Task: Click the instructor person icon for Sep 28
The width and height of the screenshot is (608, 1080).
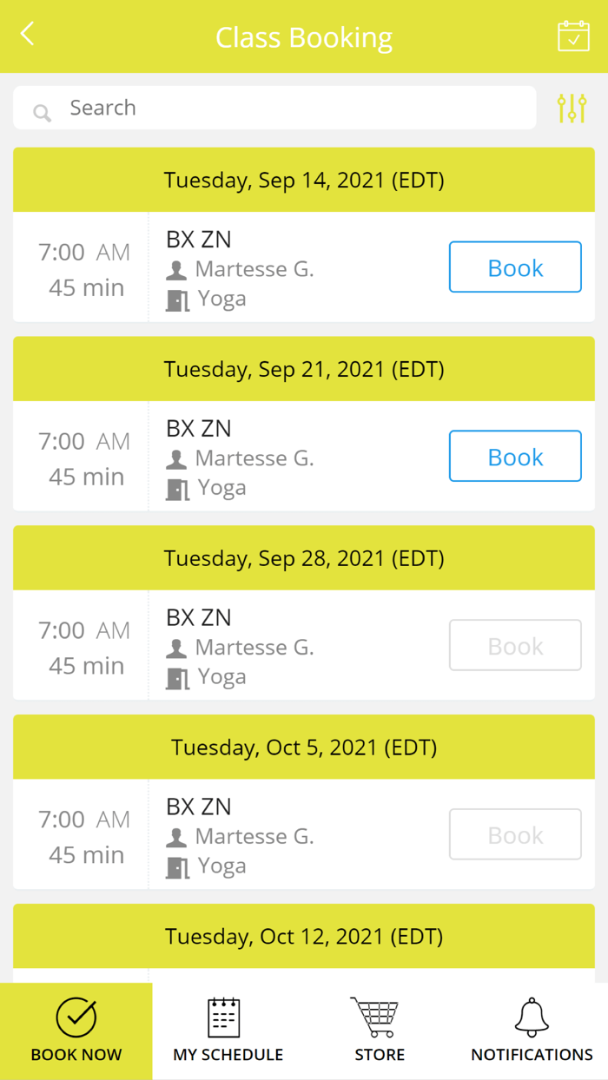Action: coord(176,649)
